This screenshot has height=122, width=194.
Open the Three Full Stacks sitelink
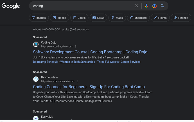click(108, 62)
